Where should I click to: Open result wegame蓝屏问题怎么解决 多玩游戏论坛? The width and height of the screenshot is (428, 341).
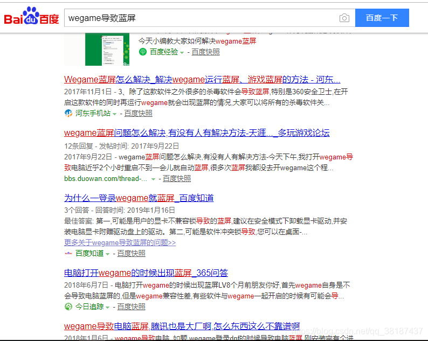tap(197, 133)
